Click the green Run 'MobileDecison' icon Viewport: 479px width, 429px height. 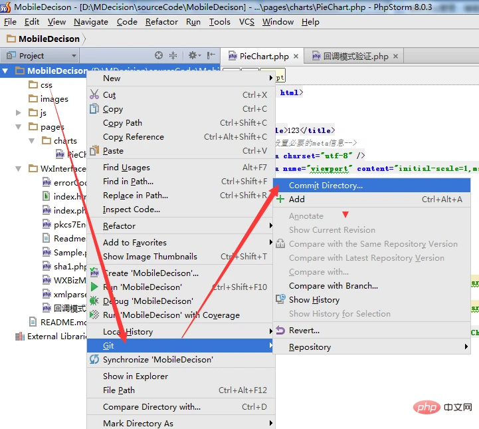[94, 287]
